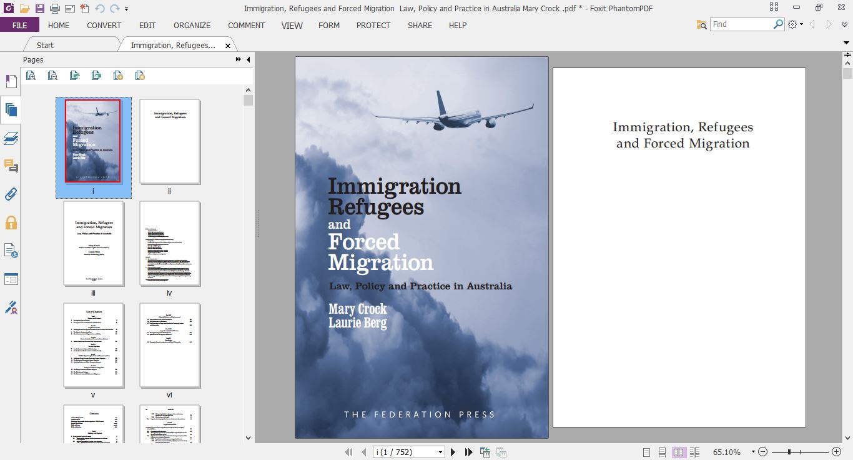Open the Attachments paperclip panel
The image size is (853, 460).
(x=11, y=194)
